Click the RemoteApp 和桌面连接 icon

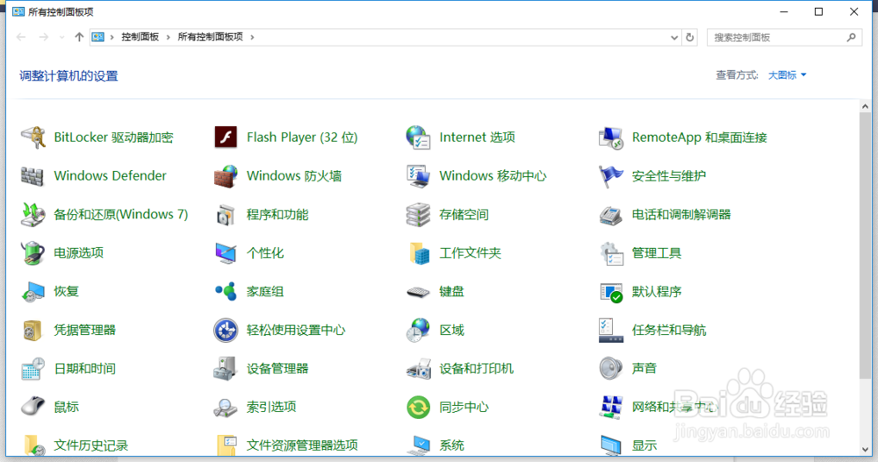click(611, 137)
